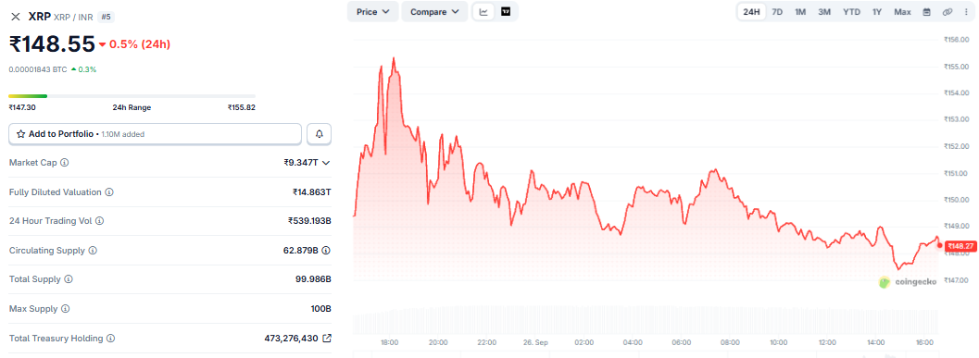Screen dimensions: 979x358
Task: Click the Add to Portfolio button
Action: 156,134
